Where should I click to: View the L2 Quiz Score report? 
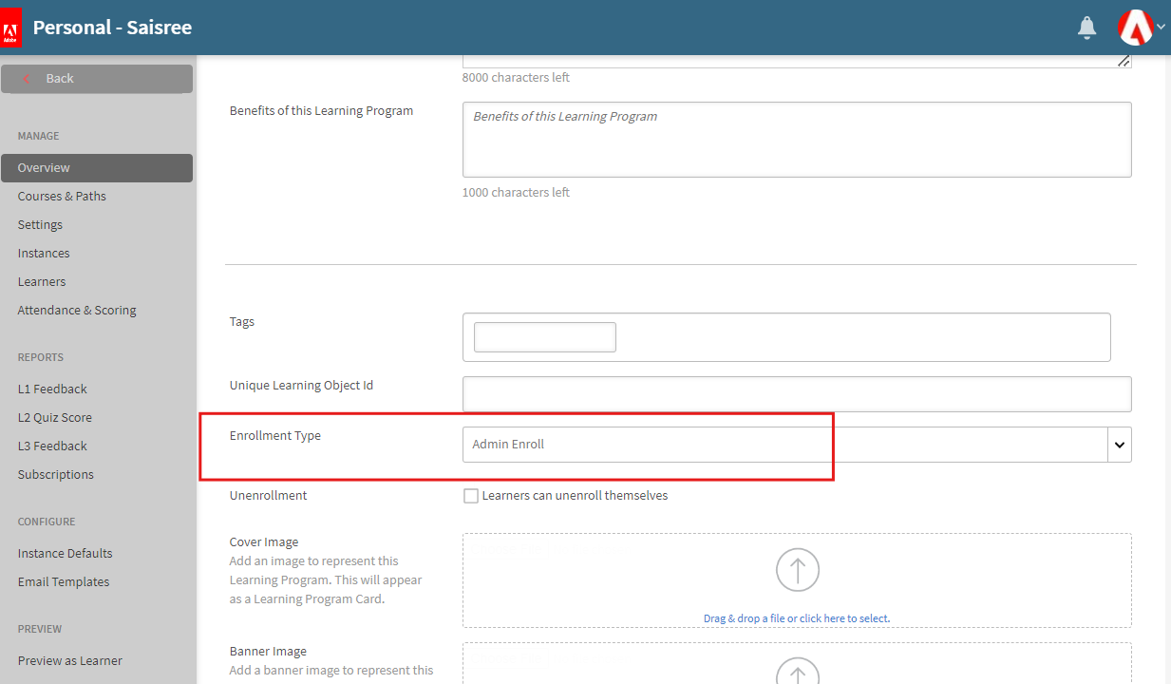click(x=55, y=418)
